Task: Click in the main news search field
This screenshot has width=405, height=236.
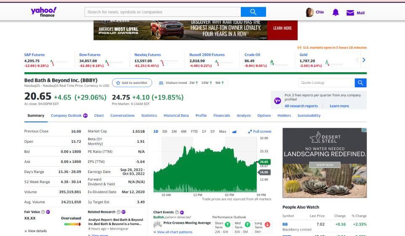Action: coord(163,12)
